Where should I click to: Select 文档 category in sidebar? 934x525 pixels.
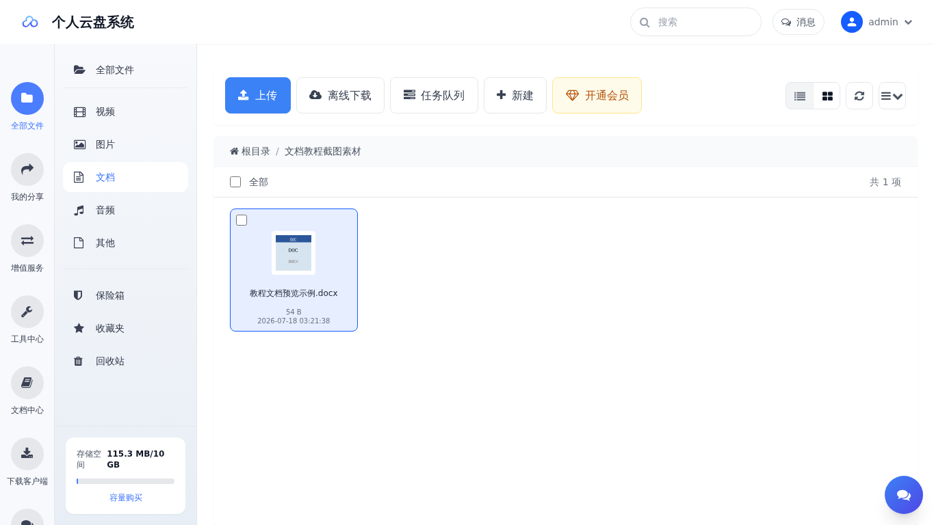pyautogui.click(x=125, y=177)
